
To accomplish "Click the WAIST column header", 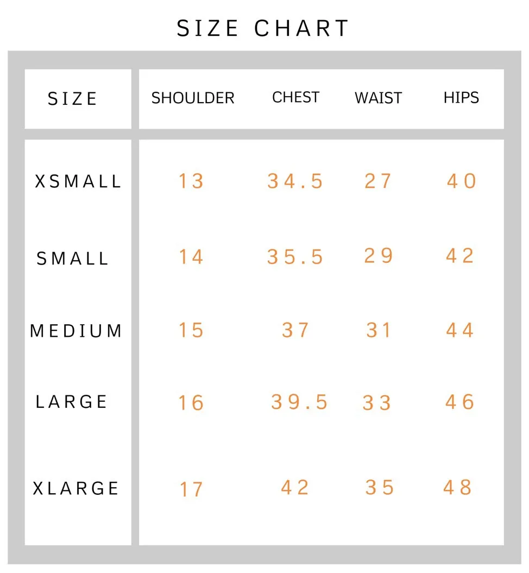I will pos(378,98).
